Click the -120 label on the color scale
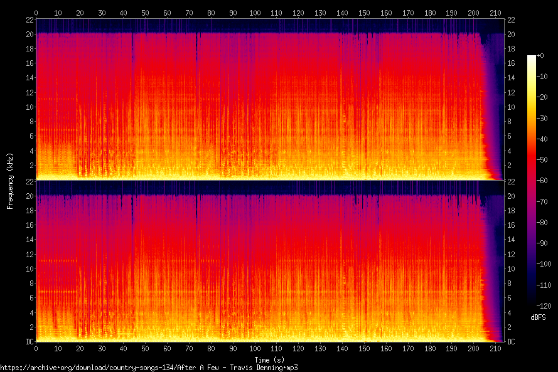Image resolution: width=558 pixels, height=372 pixels. [x=537, y=305]
